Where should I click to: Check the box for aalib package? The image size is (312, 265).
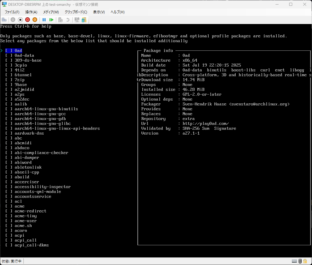coord(9,104)
